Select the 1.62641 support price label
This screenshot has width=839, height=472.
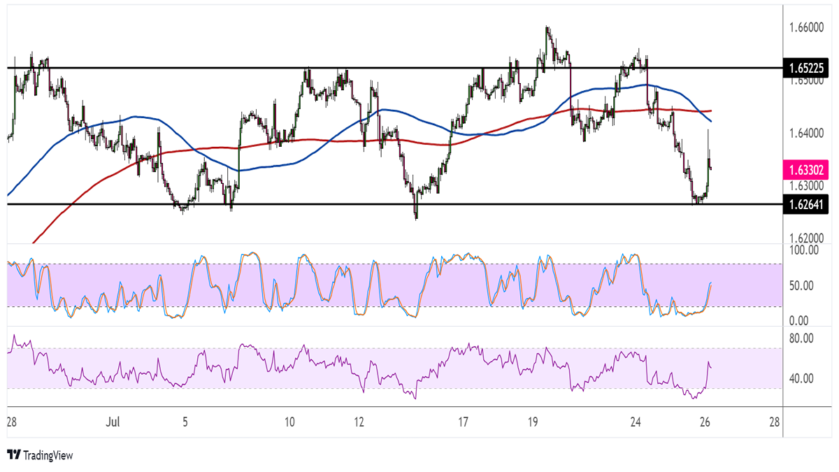(x=807, y=205)
